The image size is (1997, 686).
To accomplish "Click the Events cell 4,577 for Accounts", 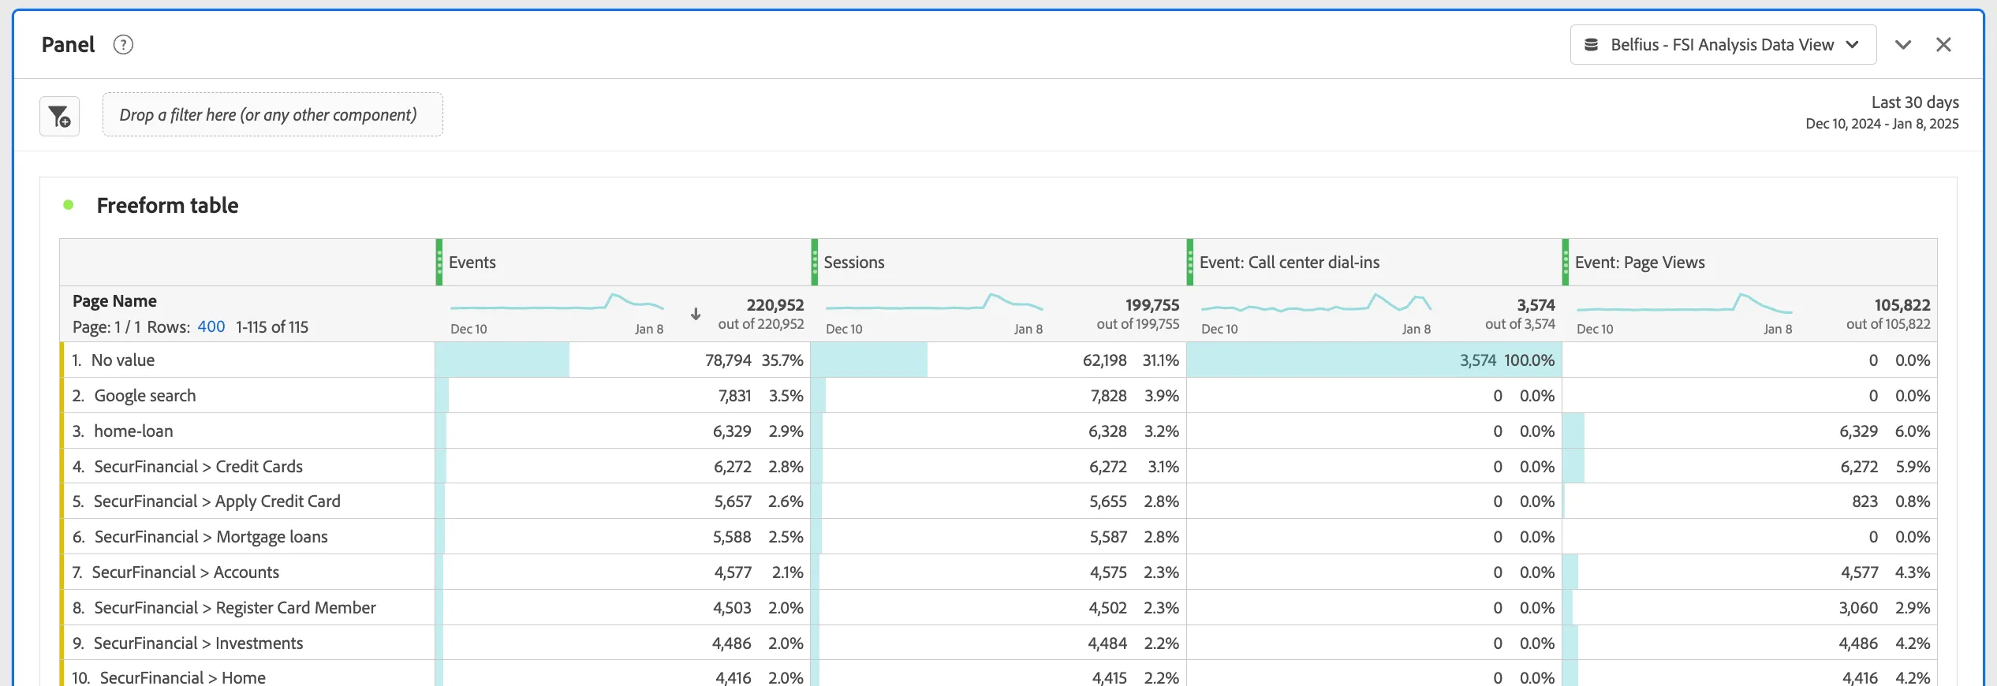I will (624, 572).
